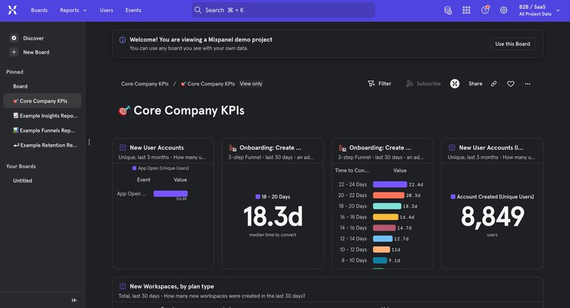Open the Boards menu item

coord(40,10)
